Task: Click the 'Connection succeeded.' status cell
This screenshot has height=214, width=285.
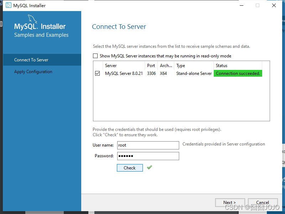Action: pos(238,73)
